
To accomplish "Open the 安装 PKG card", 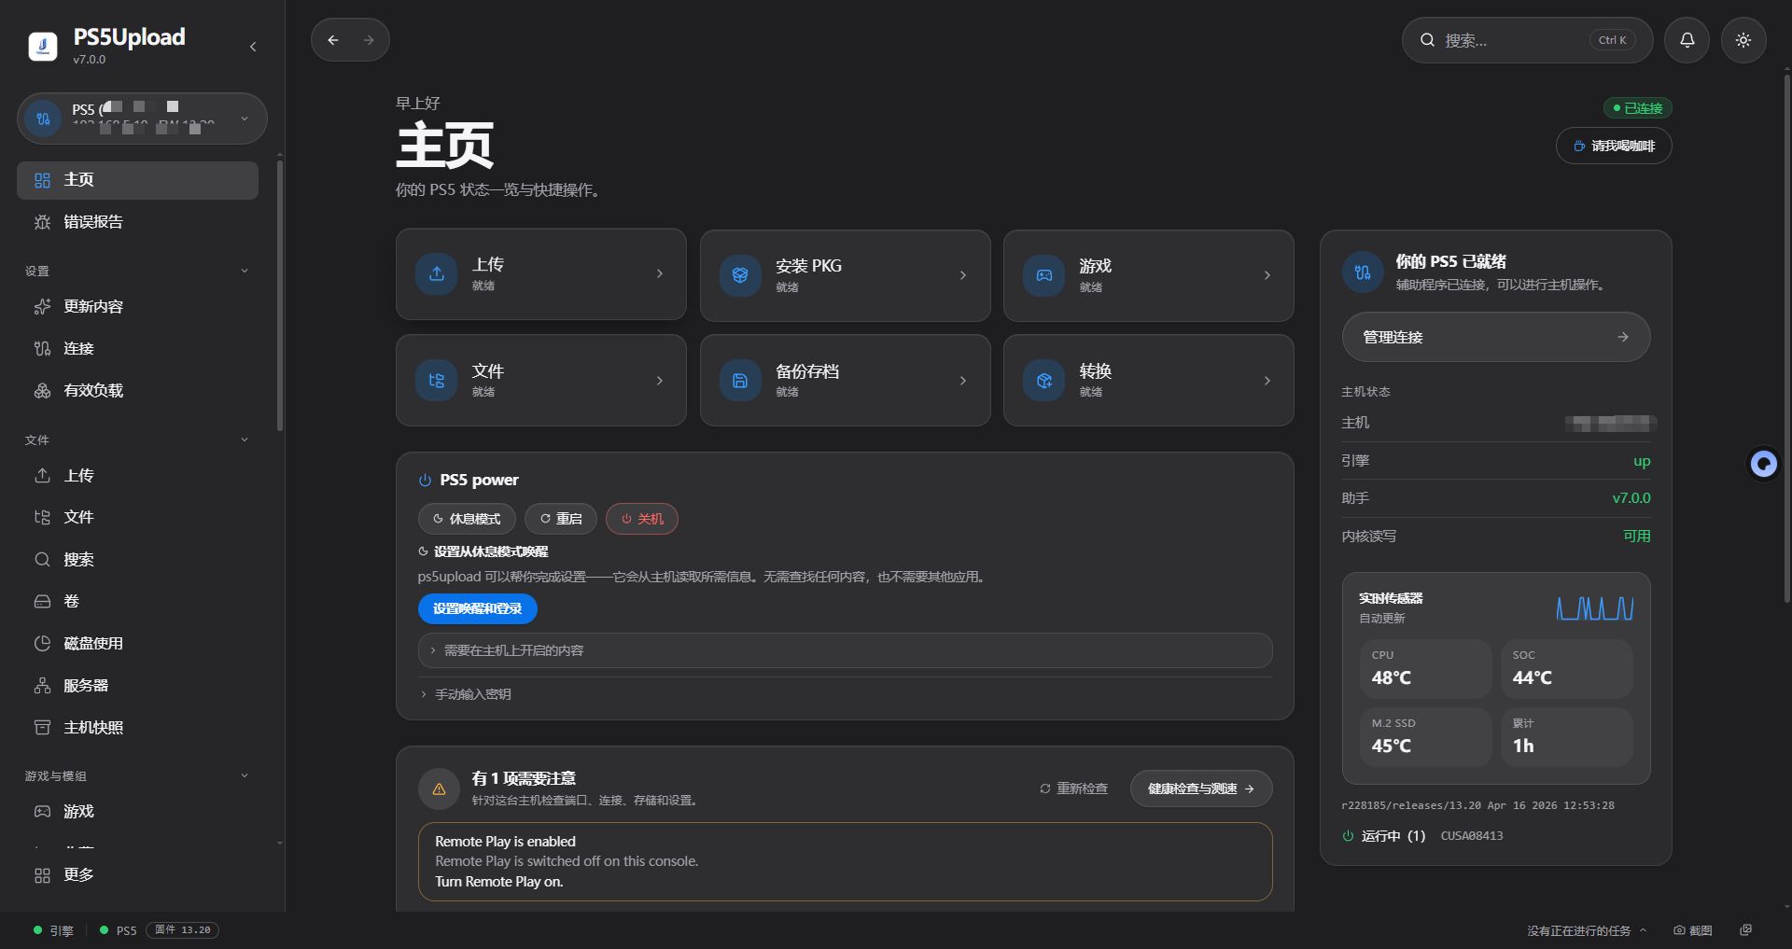I will (x=845, y=275).
